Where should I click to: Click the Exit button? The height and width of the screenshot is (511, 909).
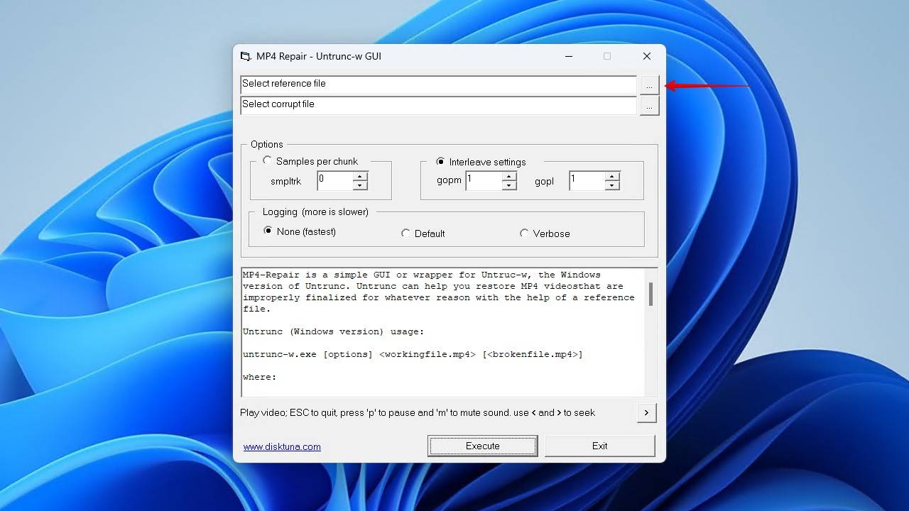point(599,446)
